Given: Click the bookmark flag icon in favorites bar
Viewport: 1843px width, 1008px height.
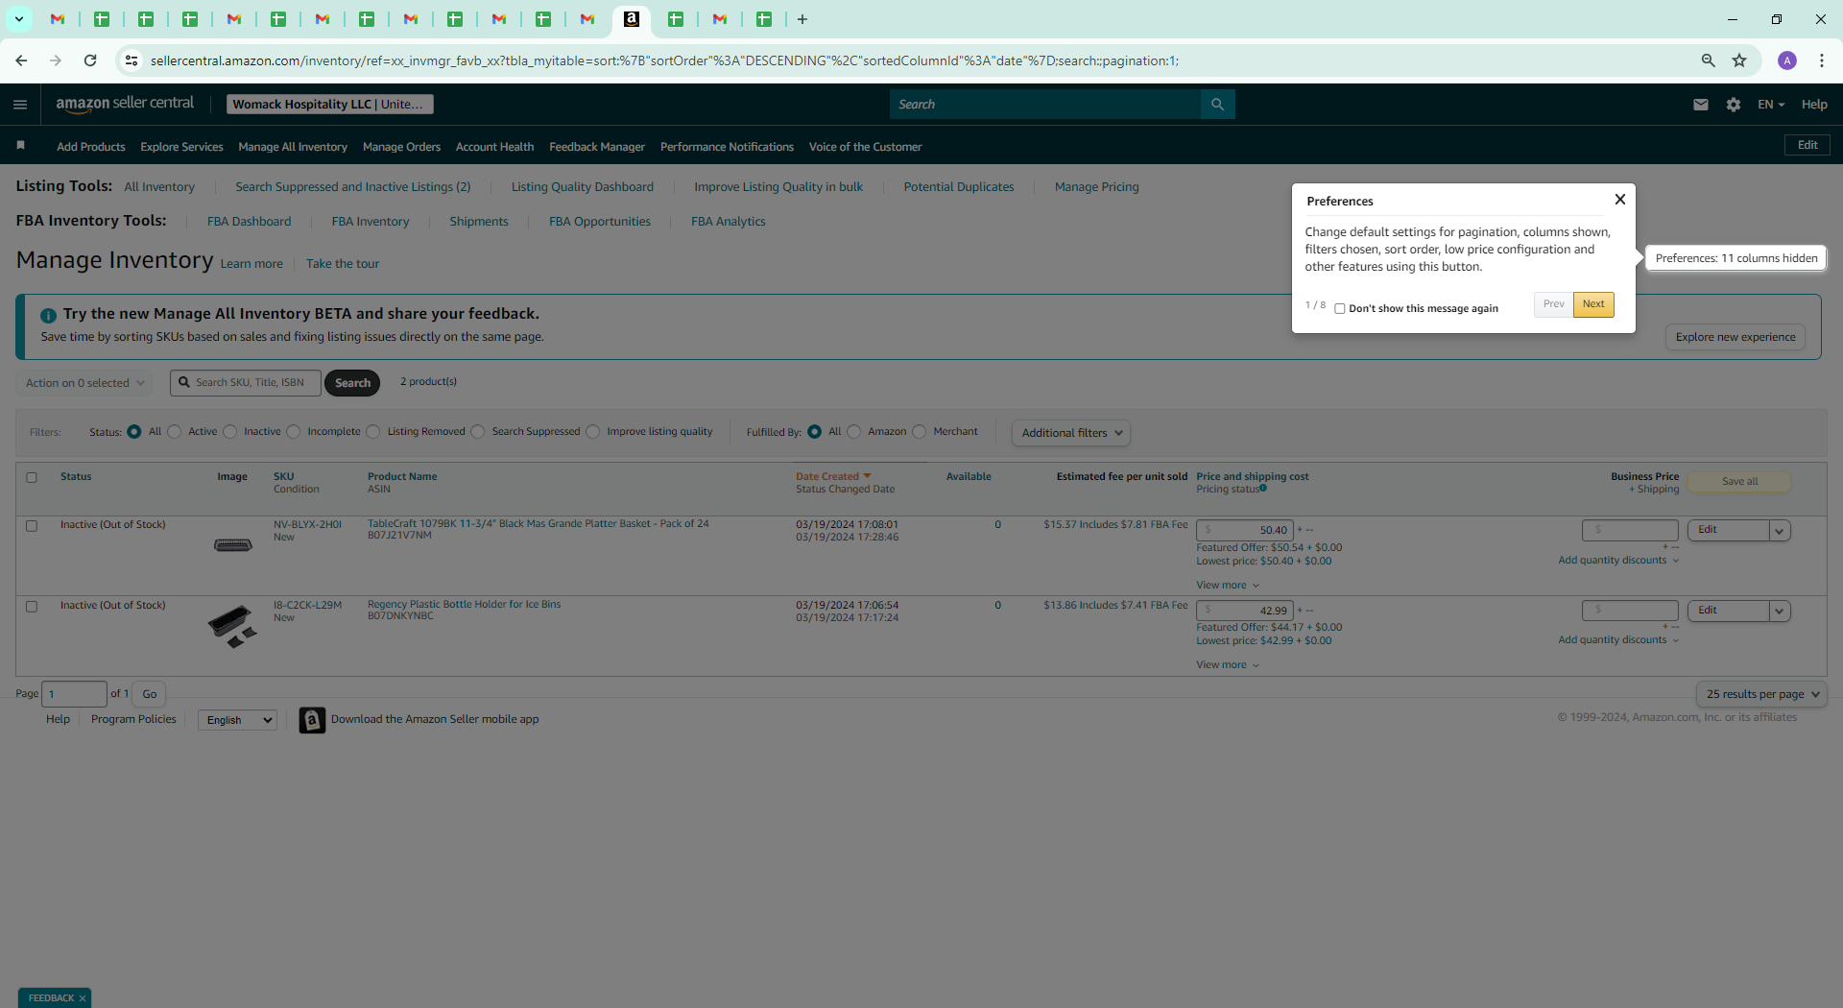Looking at the screenshot, I should [x=20, y=146].
